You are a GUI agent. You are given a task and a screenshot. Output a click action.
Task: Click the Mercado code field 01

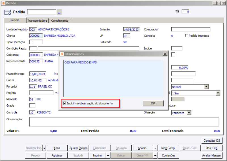click(32, 99)
